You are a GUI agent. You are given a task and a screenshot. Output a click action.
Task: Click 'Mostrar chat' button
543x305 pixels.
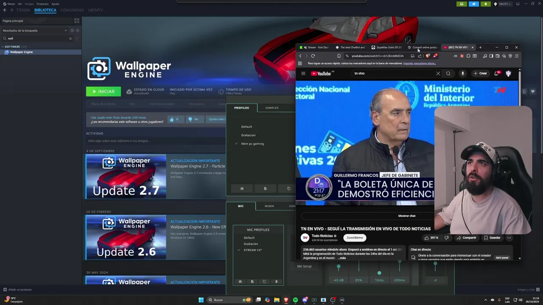point(407,216)
